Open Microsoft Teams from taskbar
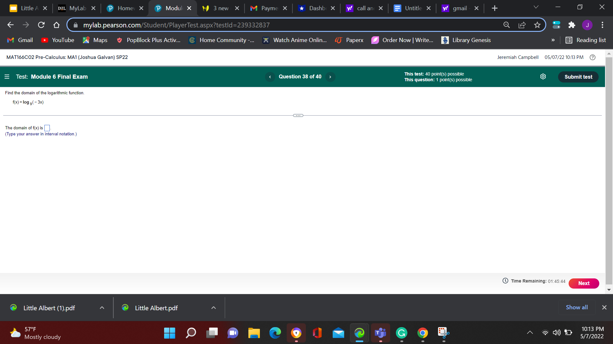The height and width of the screenshot is (344, 613). click(380, 333)
